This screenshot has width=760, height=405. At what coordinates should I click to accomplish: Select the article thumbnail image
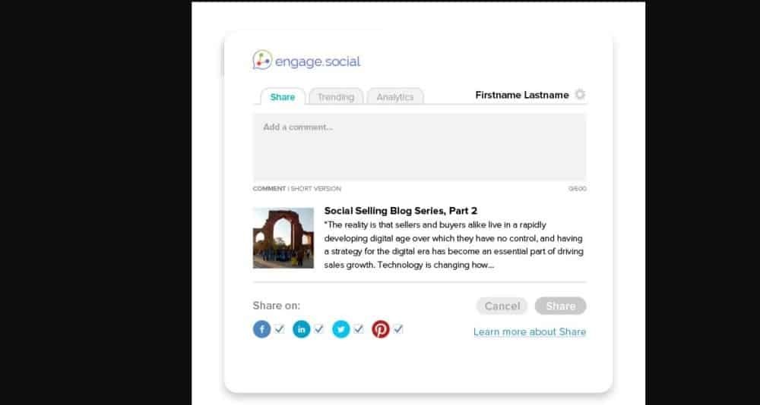click(283, 238)
